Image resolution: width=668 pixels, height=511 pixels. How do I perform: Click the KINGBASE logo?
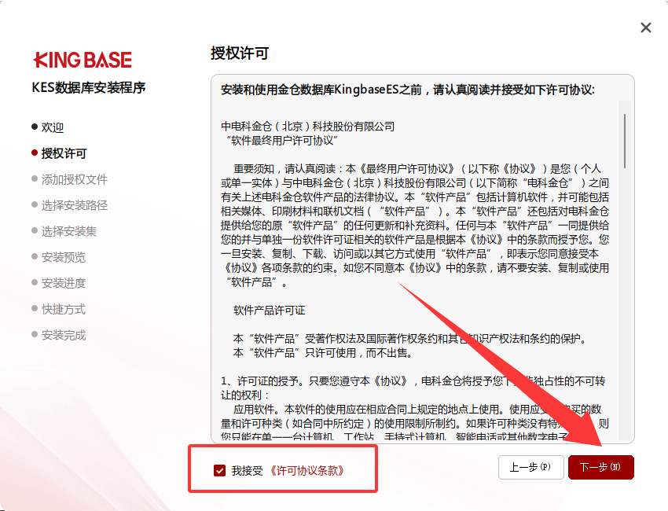coord(83,60)
